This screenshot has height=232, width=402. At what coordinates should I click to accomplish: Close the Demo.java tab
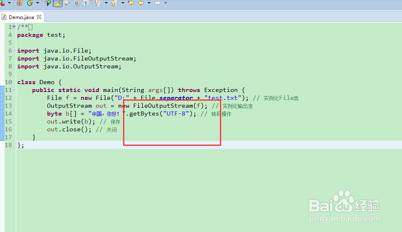pyautogui.click(x=39, y=17)
